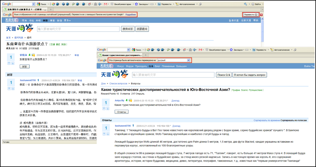
Task: Click Дом breadcrumb link
Action: click(103, 83)
